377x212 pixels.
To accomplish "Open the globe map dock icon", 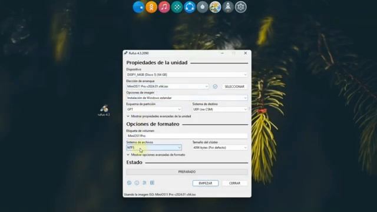I will (x=215, y=7).
